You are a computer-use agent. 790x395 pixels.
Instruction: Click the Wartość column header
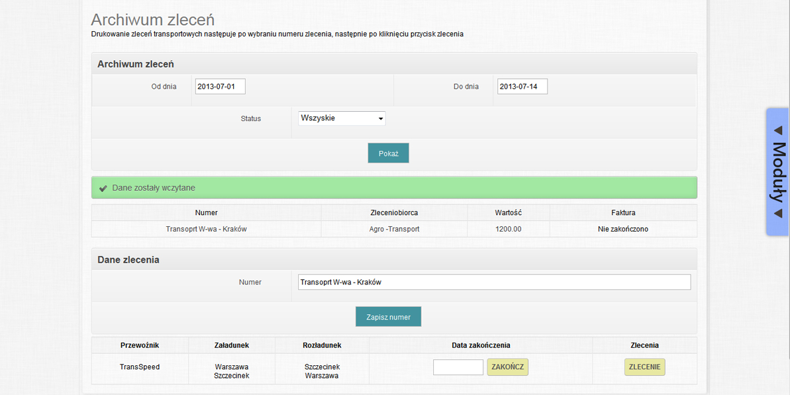point(508,212)
